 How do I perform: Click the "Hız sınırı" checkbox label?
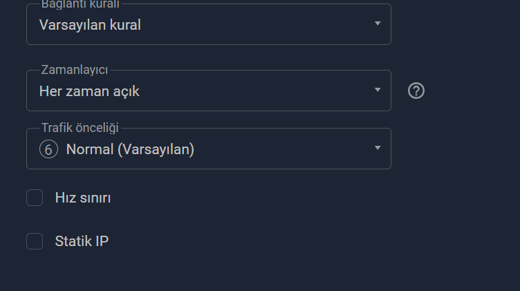coord(83,198)
